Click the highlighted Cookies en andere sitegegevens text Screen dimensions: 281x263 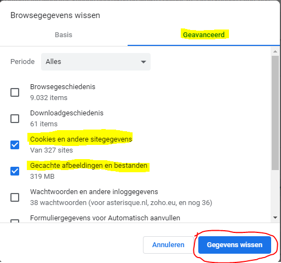click(81, 139)
